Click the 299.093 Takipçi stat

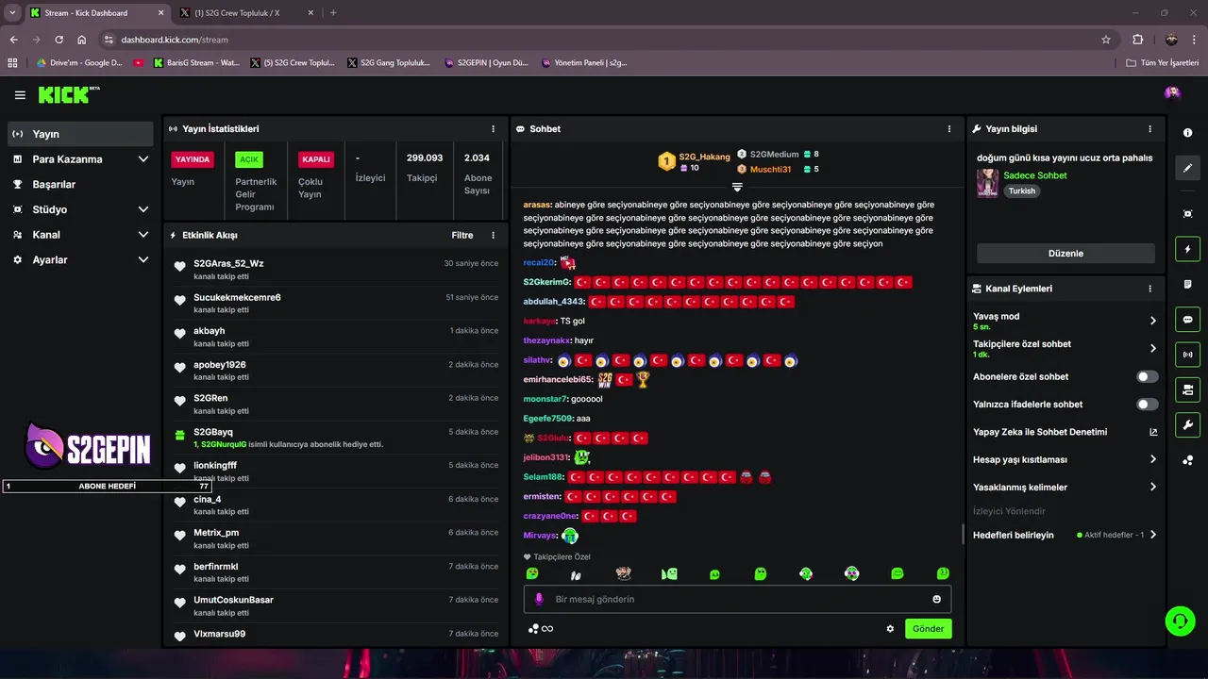[x=425, y=168]
